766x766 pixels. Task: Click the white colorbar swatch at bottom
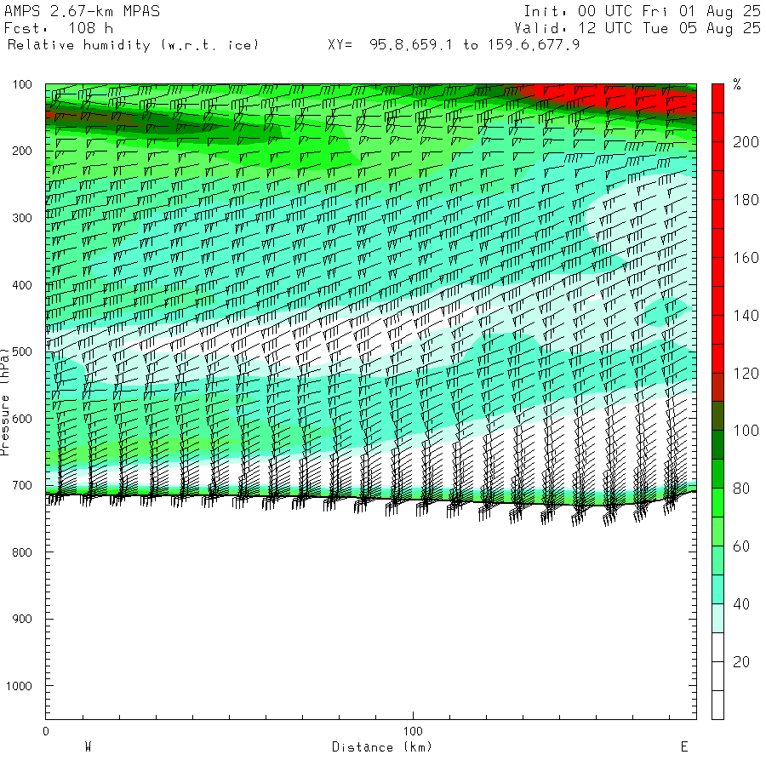click(717, 705)
